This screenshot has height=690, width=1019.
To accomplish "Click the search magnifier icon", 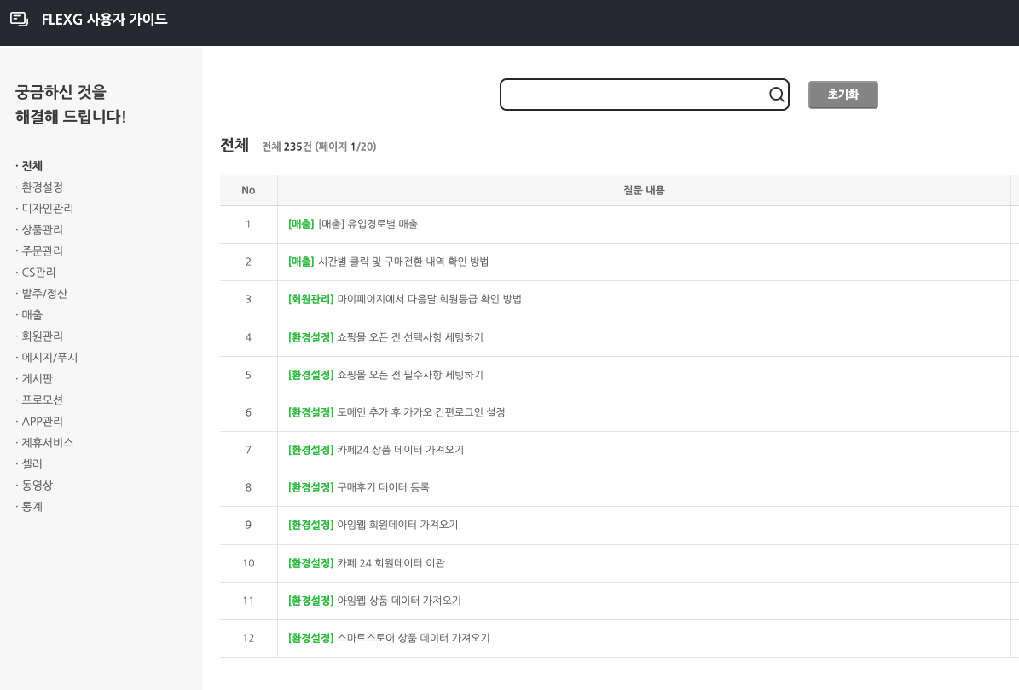I will 776,95.
